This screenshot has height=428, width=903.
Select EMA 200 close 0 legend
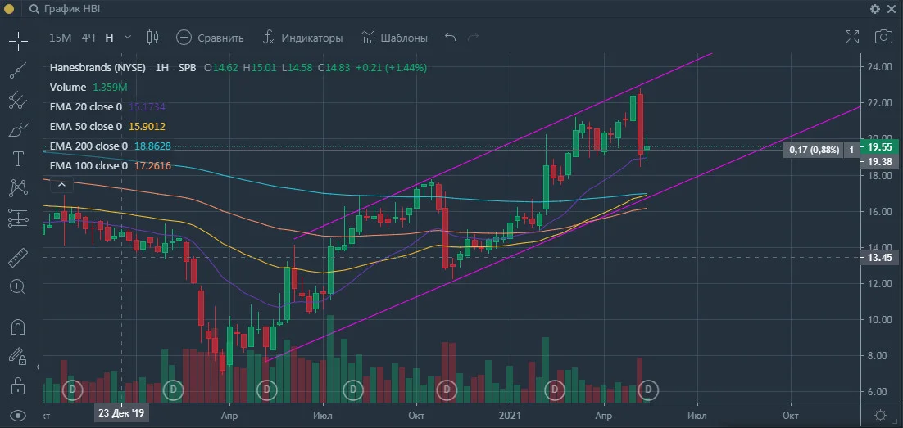(88, 146)
